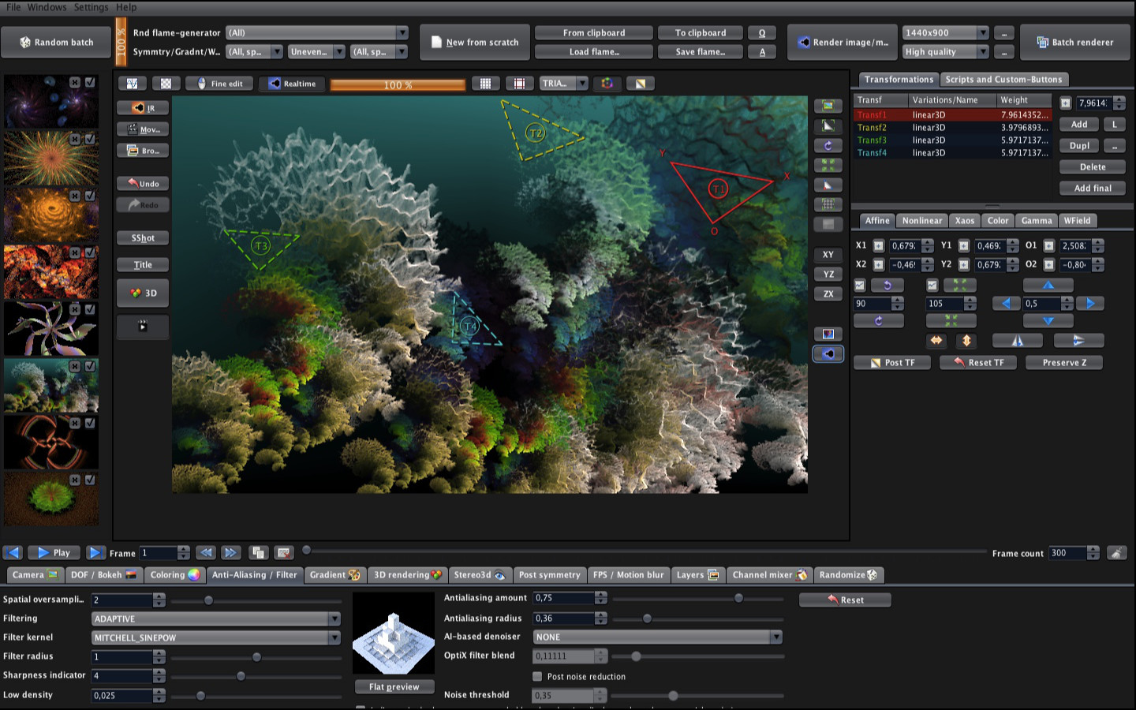This screenshot has height=710, width=1136.
Task: Enable Post noise reduction checkbox
Action: coord(537,676)
